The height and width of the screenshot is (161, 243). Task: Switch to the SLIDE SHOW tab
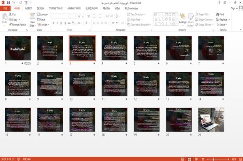92,8
